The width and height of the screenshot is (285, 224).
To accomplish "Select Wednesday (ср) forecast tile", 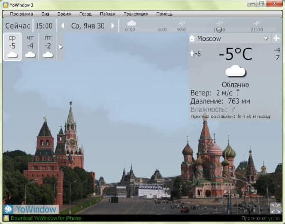I will pos(12,47).
